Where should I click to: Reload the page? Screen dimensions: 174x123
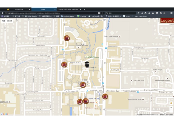(103, 13)
